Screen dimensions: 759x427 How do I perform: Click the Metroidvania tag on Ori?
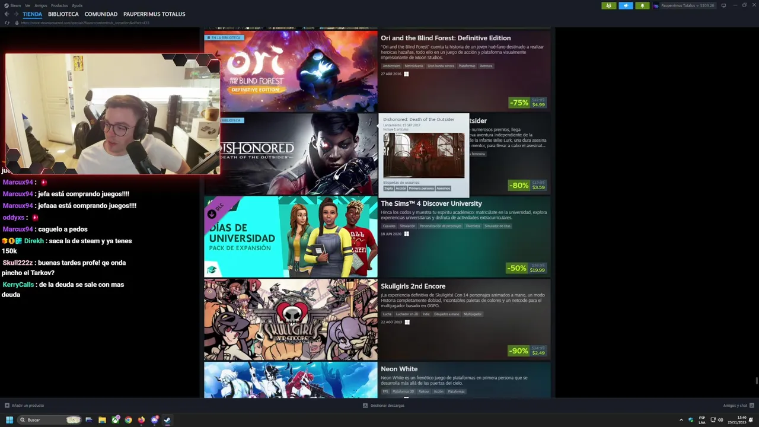[x=414, y=66]
